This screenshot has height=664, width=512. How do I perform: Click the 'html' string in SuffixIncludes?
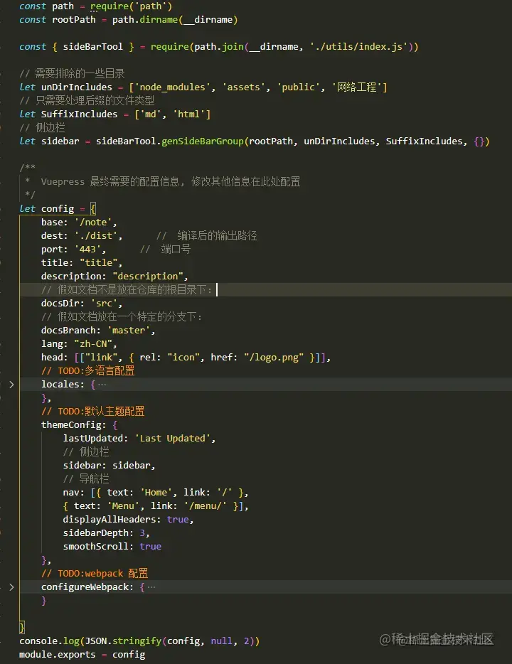(x=188, y=114)
